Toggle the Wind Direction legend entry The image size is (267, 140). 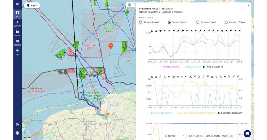[213, 67]
